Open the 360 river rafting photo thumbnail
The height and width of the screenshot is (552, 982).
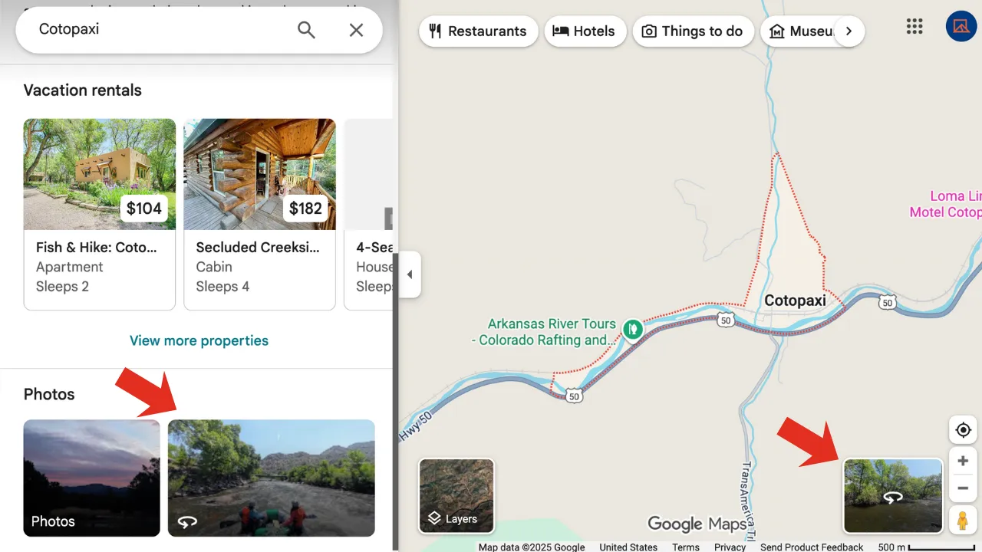(271, 478)
